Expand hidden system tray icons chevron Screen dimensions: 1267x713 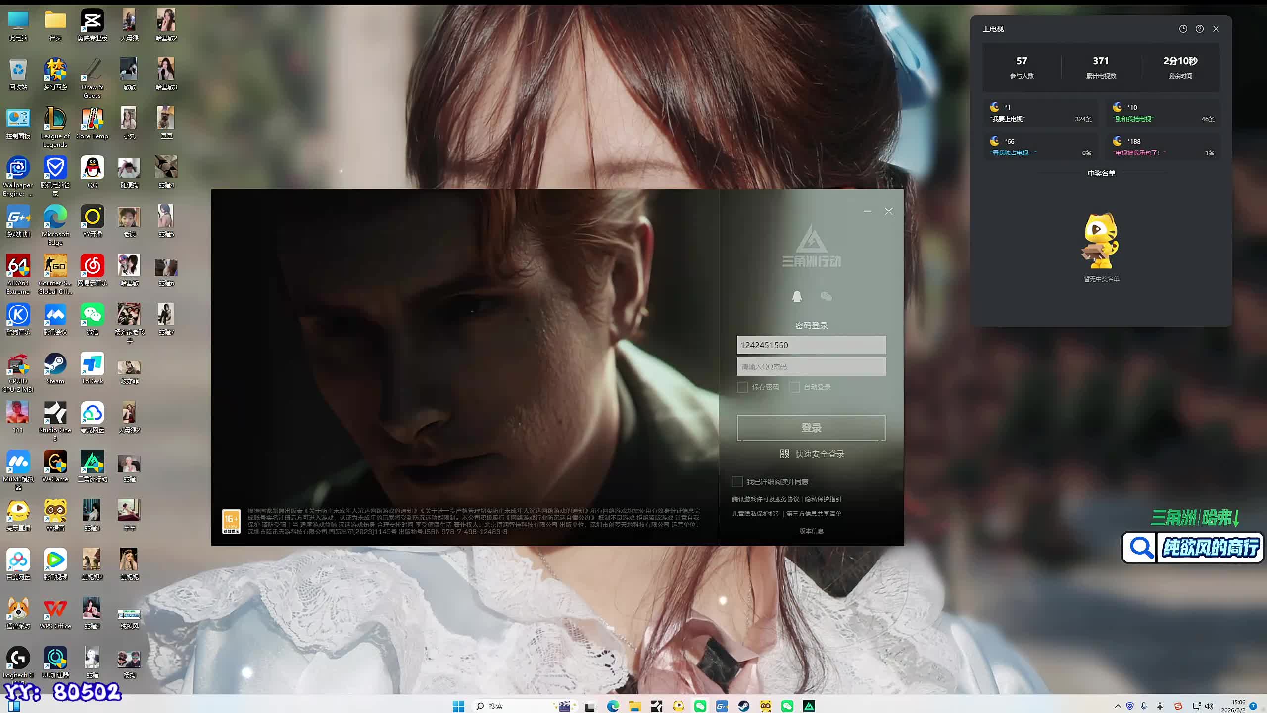1118,706
